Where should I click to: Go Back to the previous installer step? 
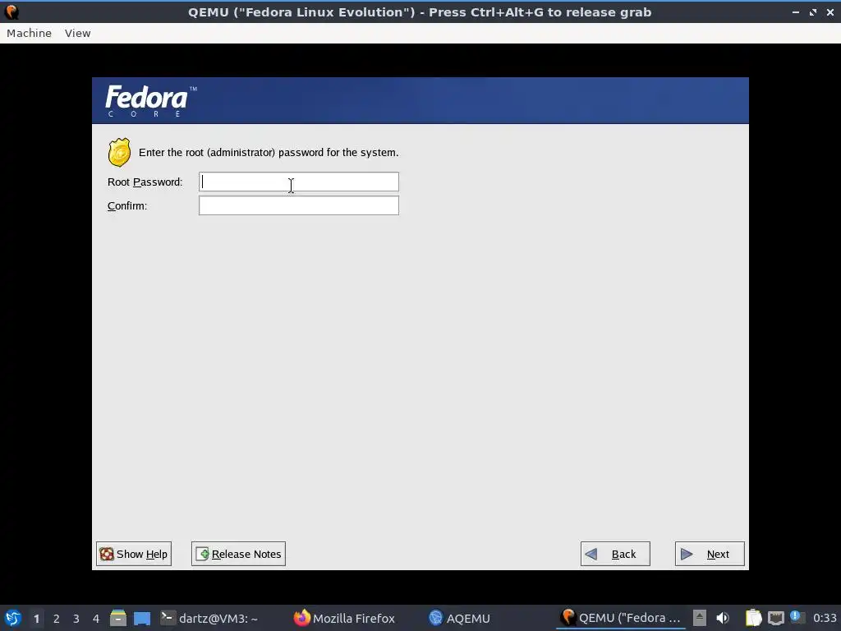point(615,554)
